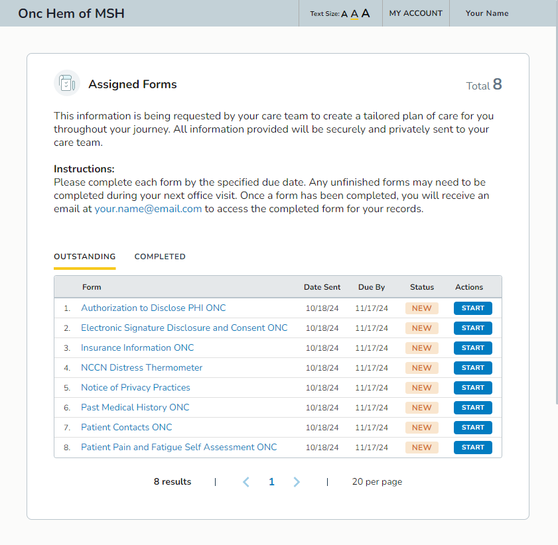558x545 pixels.
Task: Open MY ACCOUNT menu
Action: [x=415, y=13]
